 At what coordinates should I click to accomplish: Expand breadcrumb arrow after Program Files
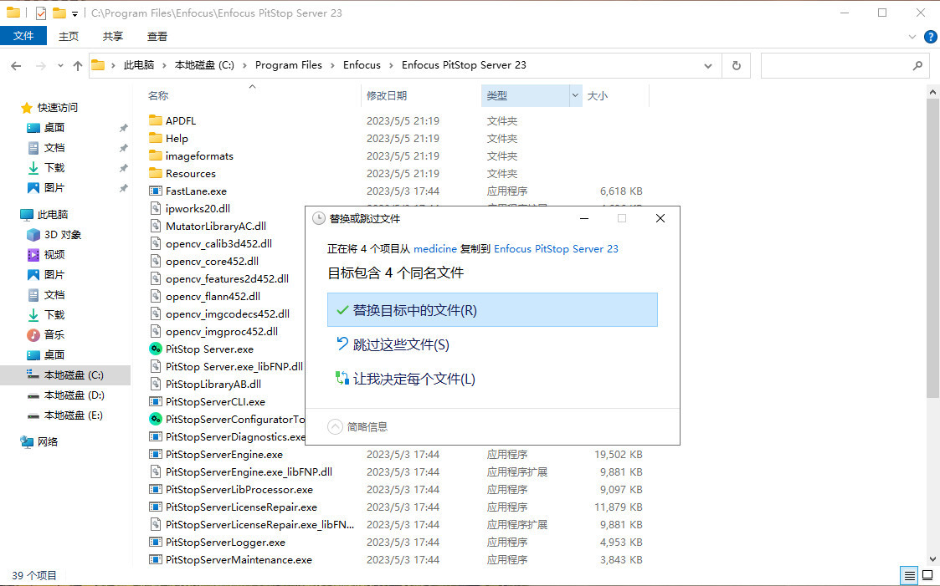tap(332, 65)
